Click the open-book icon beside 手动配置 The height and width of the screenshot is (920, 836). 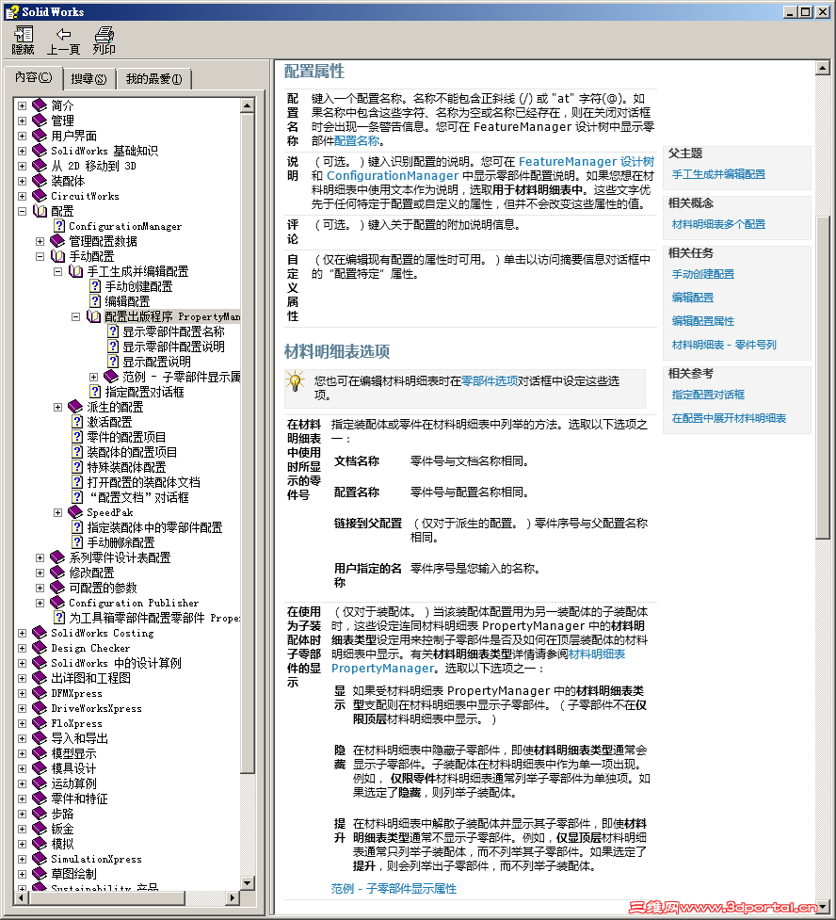(x=58, y=256)
